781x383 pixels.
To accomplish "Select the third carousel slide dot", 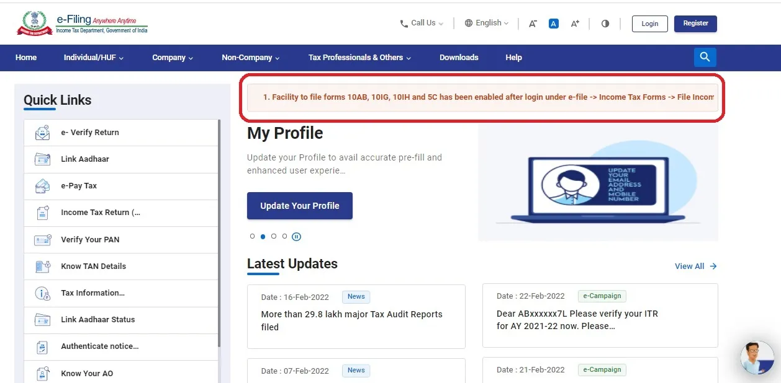I will 274,236.
